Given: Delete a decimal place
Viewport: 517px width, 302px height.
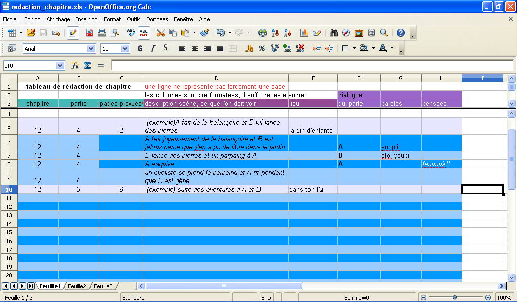Looking at the screenshot, I should coord(300,49).
